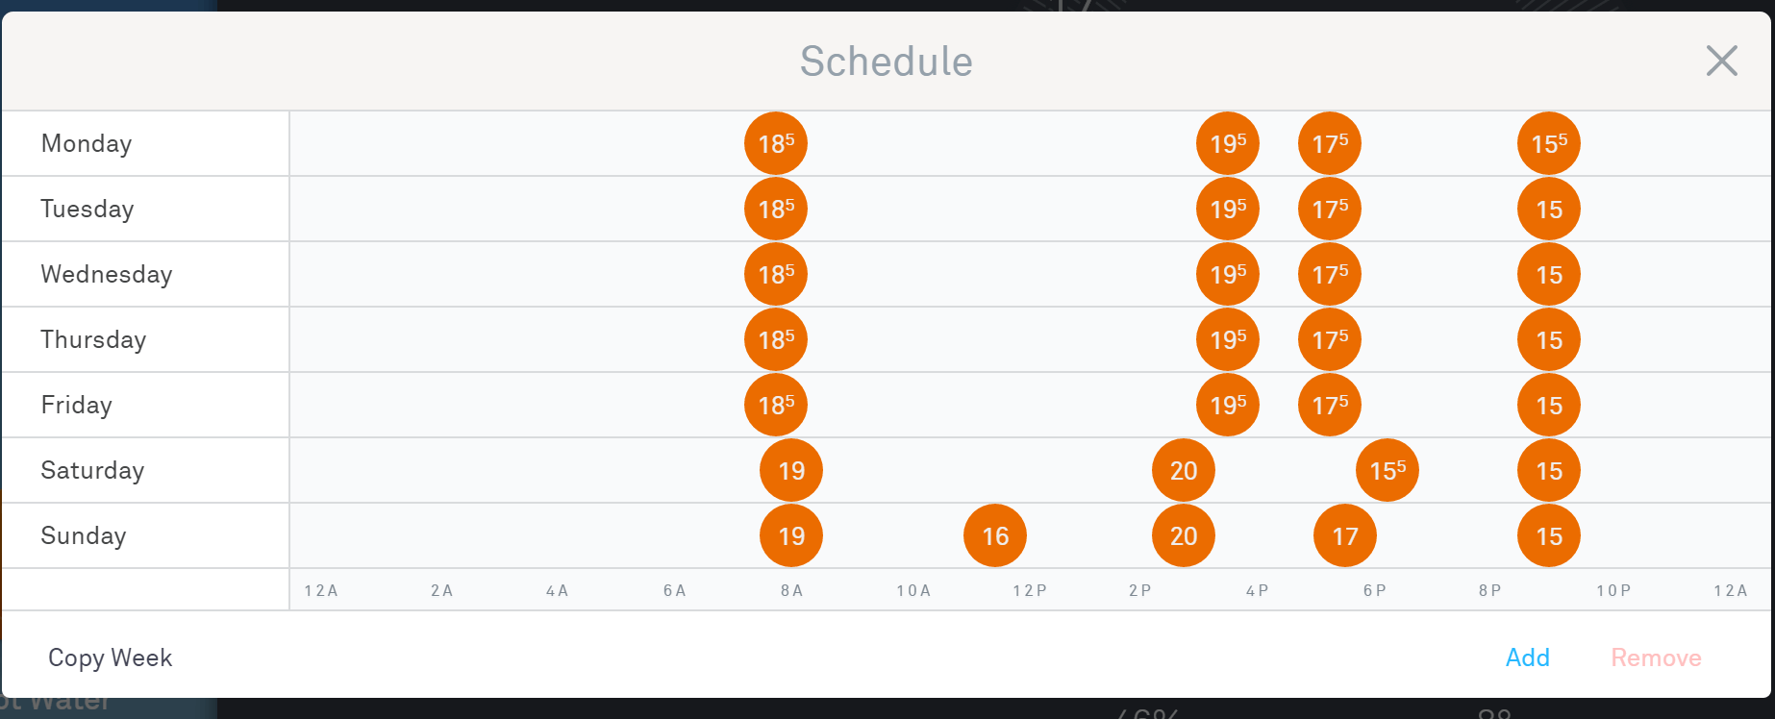The height and width of the screenshot is (719, 1775).
Task: Select Tuesday's 19.5 afternoon setpoint
Action: [x=1228, y=210]
